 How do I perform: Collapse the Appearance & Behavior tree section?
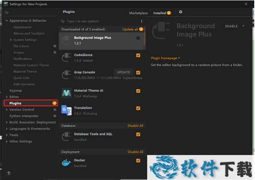tap(7, 21)
